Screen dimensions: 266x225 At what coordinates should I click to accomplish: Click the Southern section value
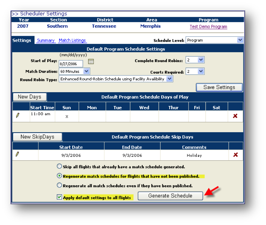click(x=57, y=26)
